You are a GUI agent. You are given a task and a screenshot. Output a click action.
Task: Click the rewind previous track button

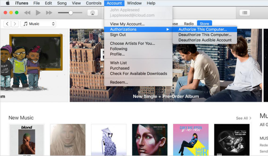(x=27, y=13)
